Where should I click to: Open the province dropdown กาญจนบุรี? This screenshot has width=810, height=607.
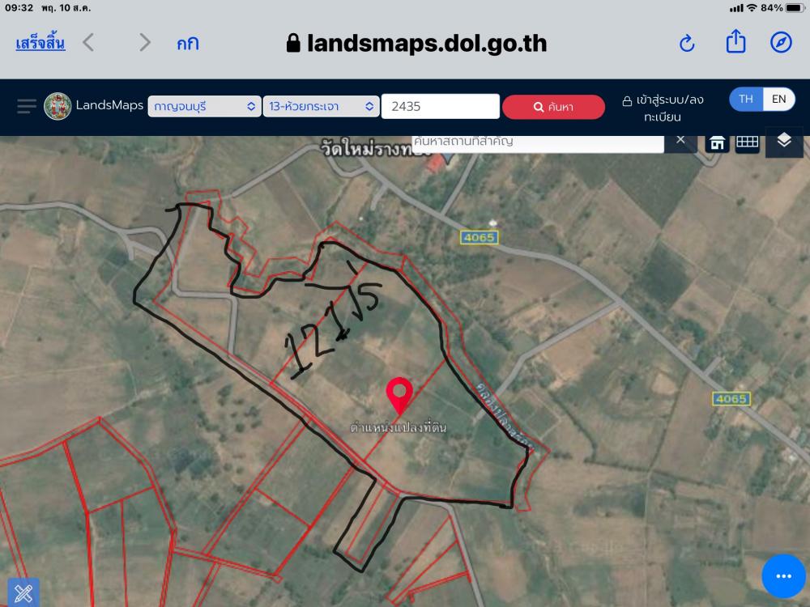tap(205, 106)
